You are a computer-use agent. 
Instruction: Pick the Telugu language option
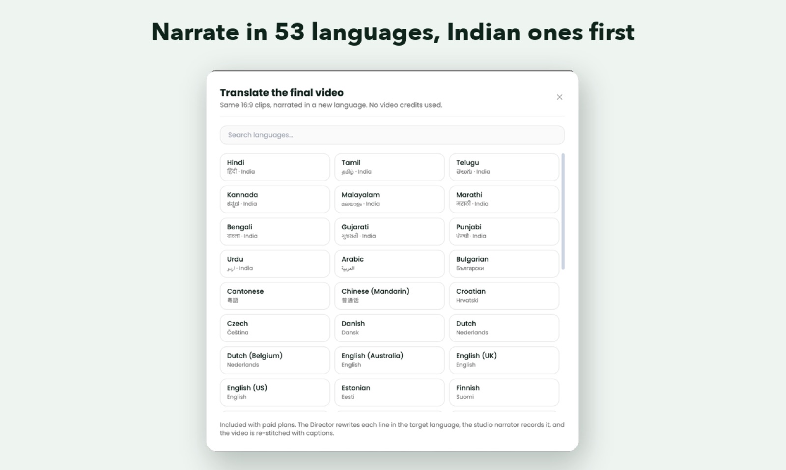pyautogui.click(x=504, y=167)
